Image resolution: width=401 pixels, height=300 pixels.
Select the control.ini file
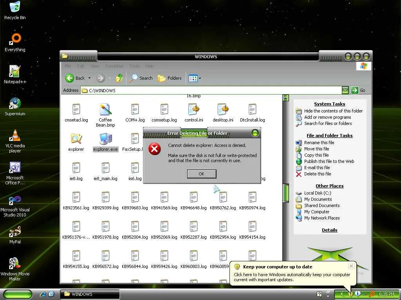click(x=193, y=113)
